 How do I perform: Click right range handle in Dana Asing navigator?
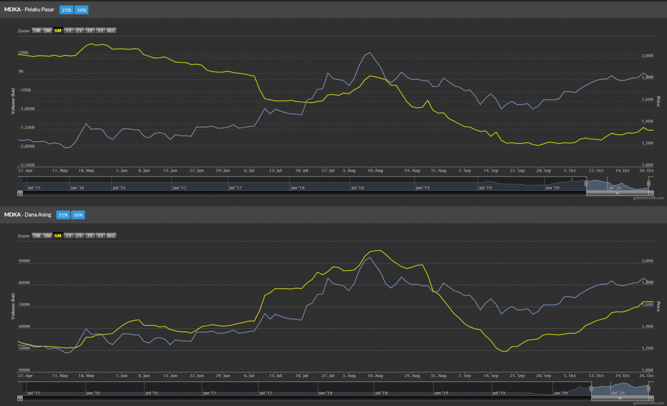(649, 389)
